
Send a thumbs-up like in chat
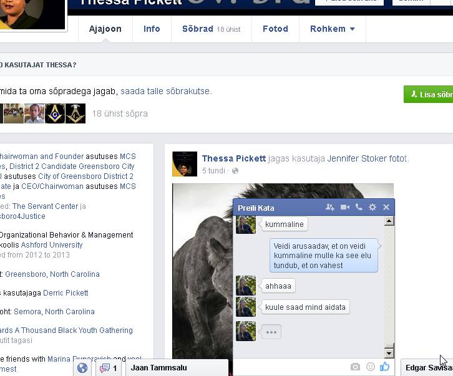coord(384,367)
